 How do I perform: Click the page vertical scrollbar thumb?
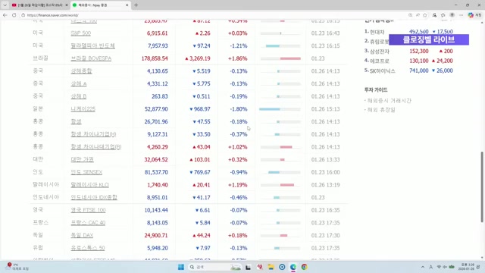click(482, 187)
